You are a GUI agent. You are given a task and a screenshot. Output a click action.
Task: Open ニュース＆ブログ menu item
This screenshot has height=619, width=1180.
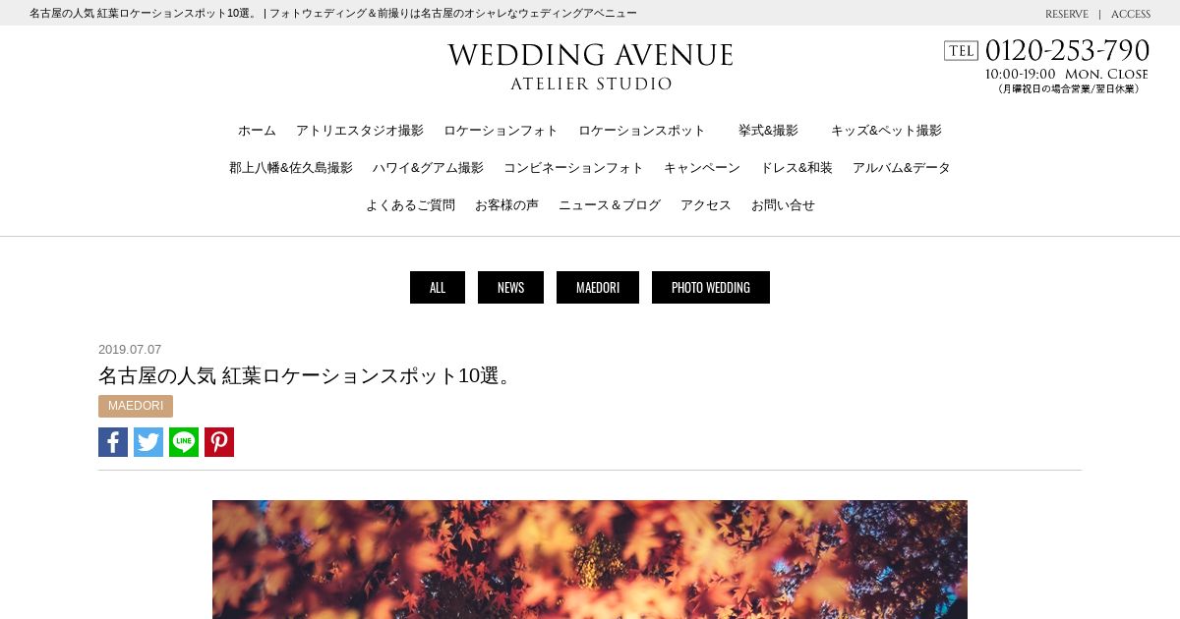point(610,205)
